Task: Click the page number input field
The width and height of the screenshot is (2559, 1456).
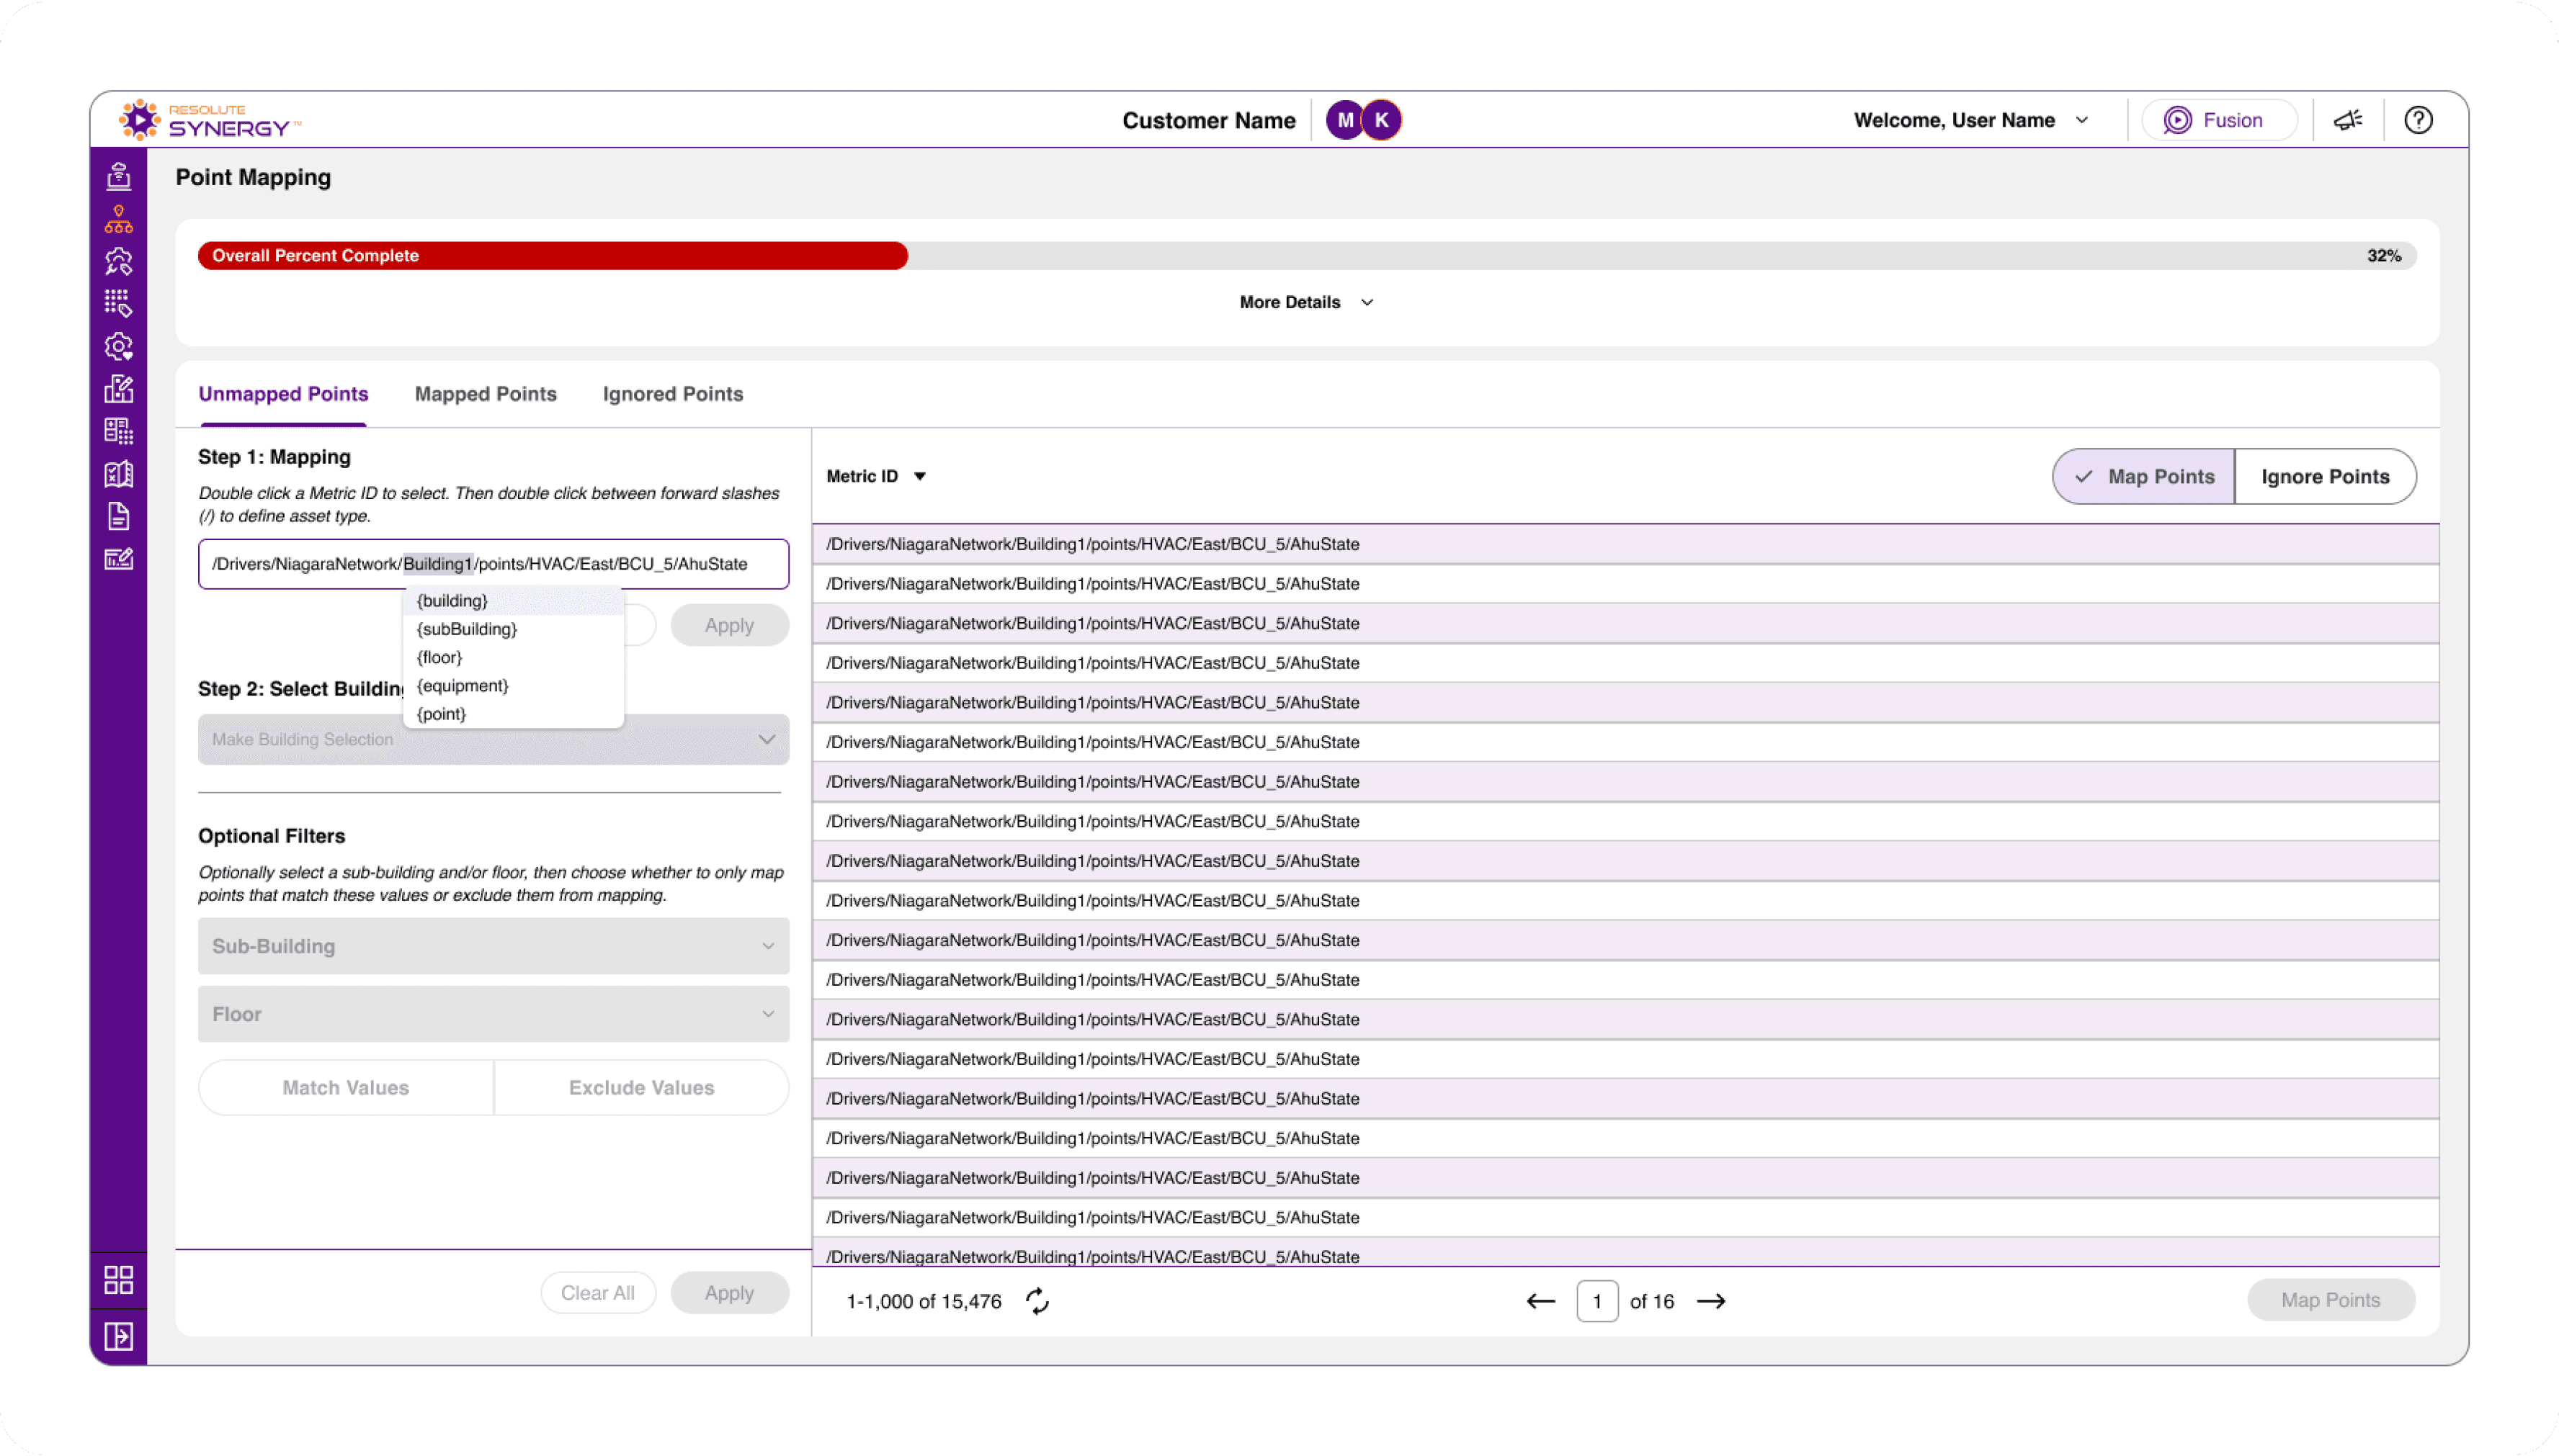Action: [x=1596, y=1301]
